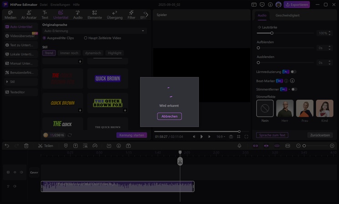This screenshot has width=339, height=204.
Task: Split the clip using Teilen scissors
Action: tap(46, 146)
